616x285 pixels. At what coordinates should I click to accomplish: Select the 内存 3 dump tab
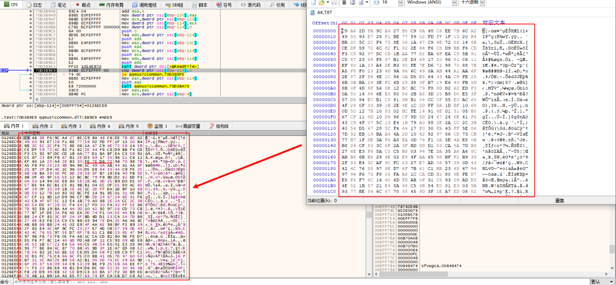pos(72,126)
